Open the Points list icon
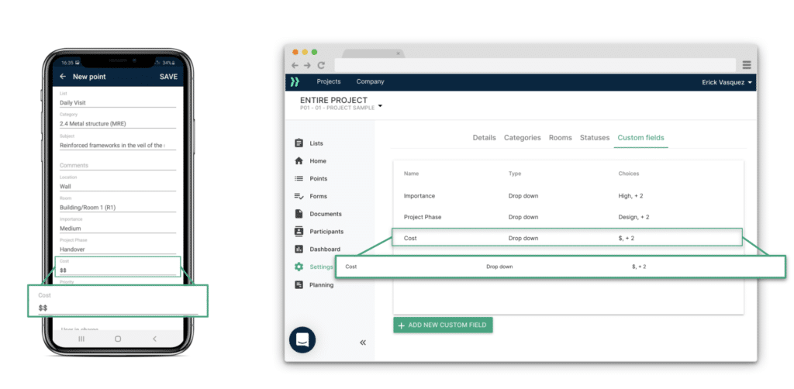The height and width of the screenshot is (389, 794). point(299,179)
